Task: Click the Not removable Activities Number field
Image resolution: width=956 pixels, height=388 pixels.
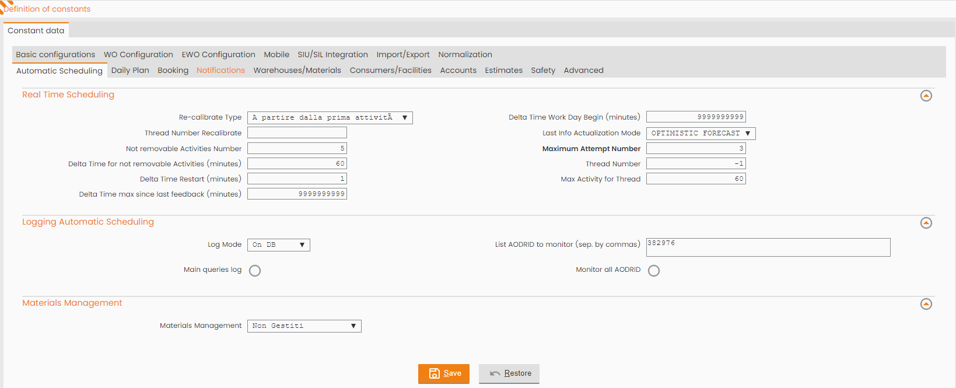Action: point(297,149)
